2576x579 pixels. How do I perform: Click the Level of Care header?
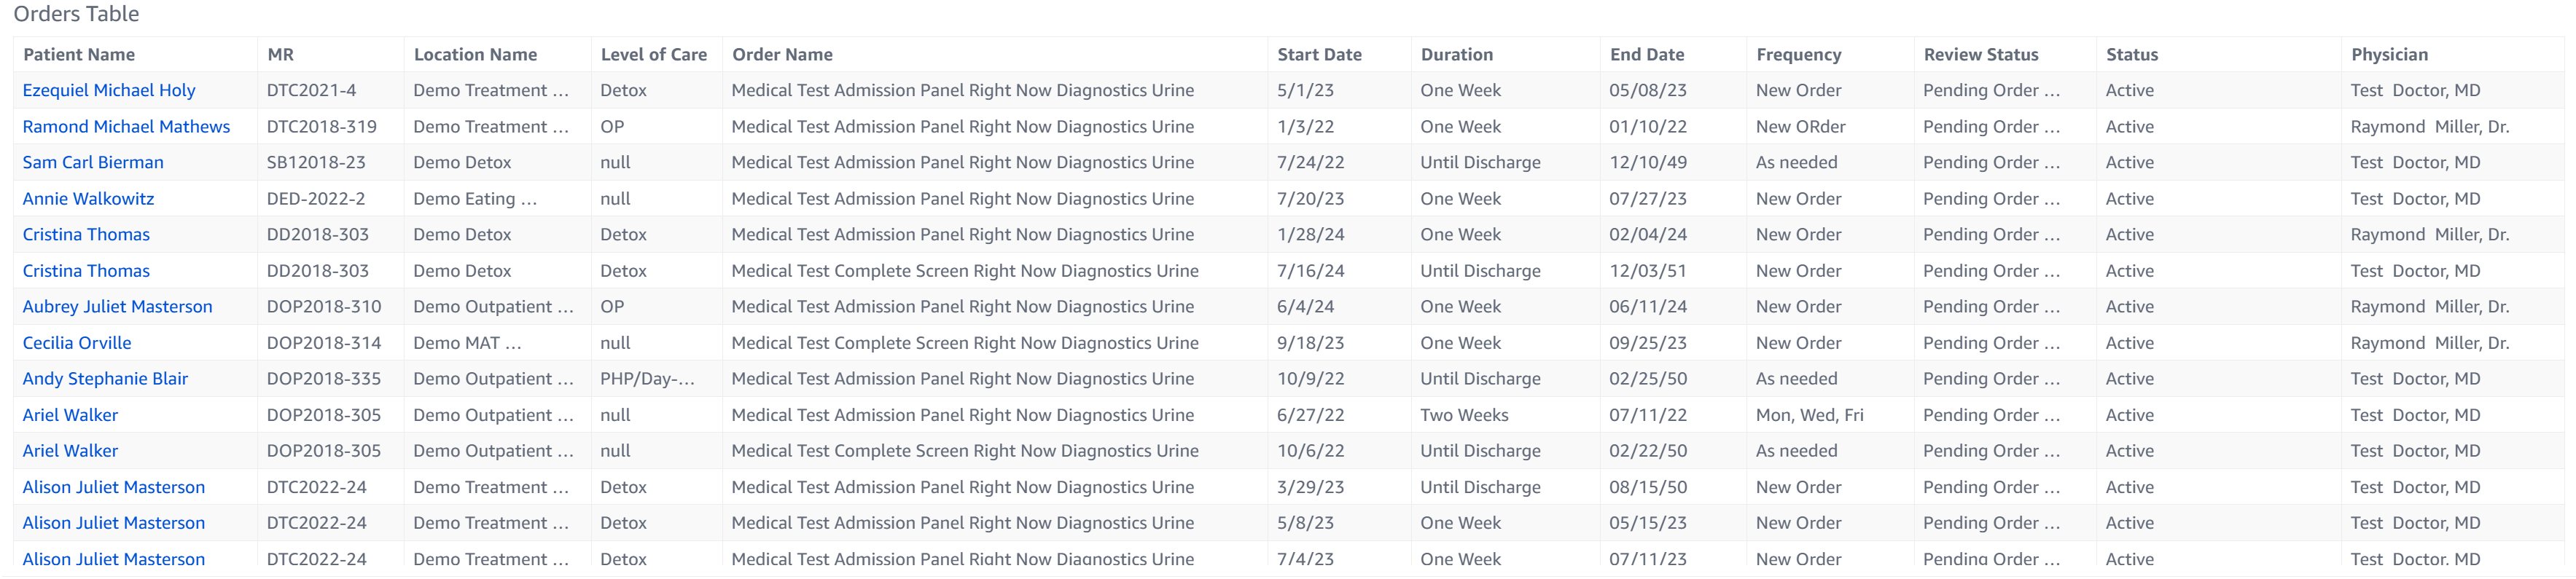[653, 55]
